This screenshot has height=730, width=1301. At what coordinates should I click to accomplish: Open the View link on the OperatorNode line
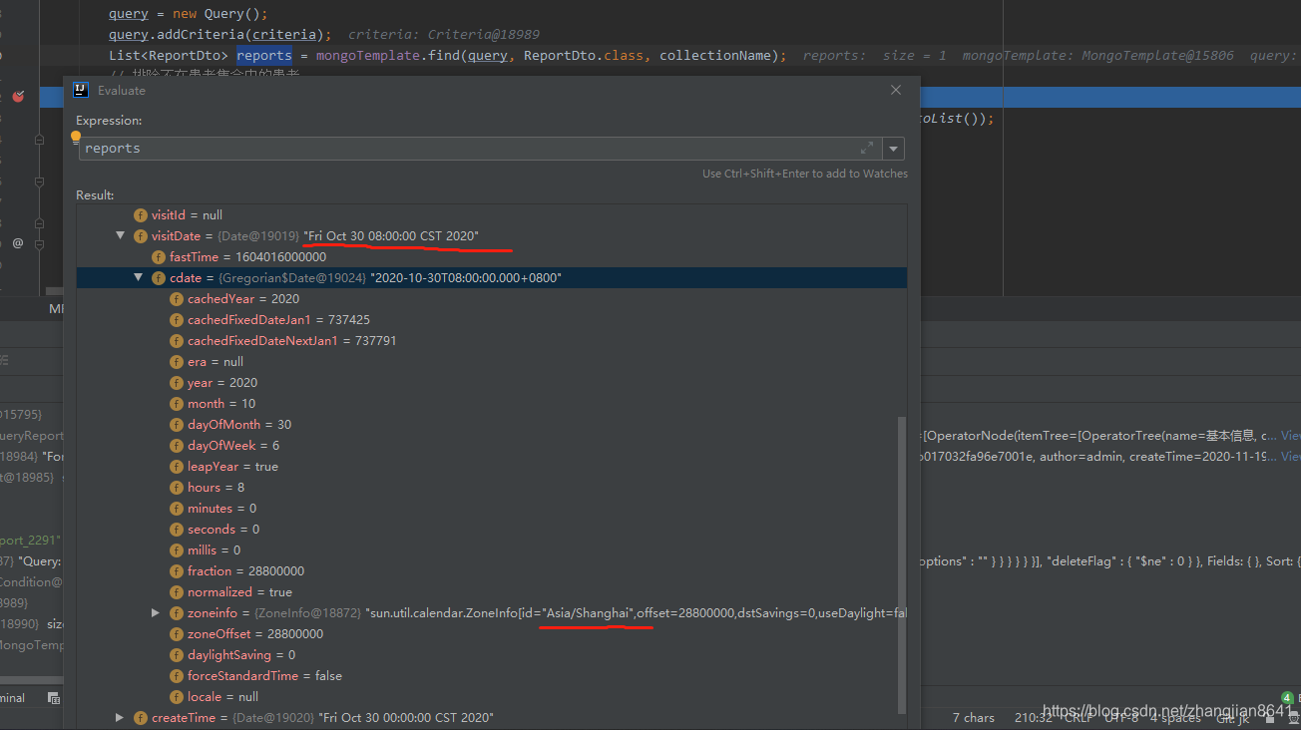pos(1290,435)
